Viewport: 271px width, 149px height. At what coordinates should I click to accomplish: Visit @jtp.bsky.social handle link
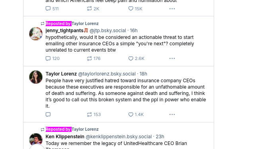point(108,31)
